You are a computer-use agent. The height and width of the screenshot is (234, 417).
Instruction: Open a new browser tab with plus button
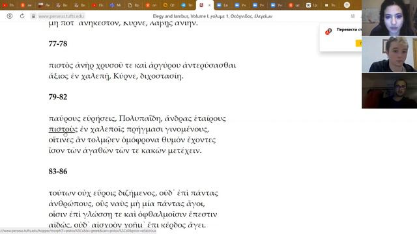347,5
